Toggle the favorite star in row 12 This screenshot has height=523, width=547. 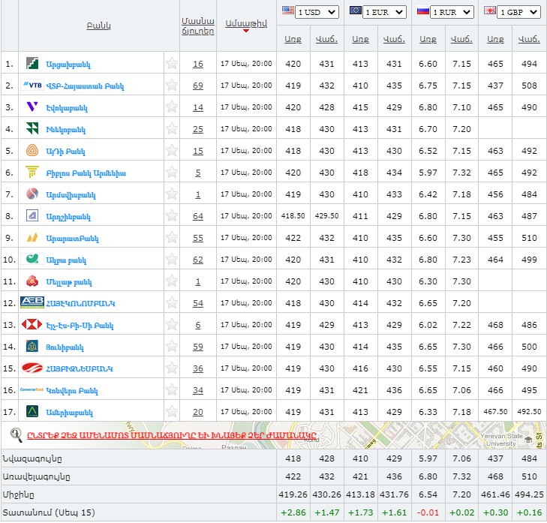(172, 302)
